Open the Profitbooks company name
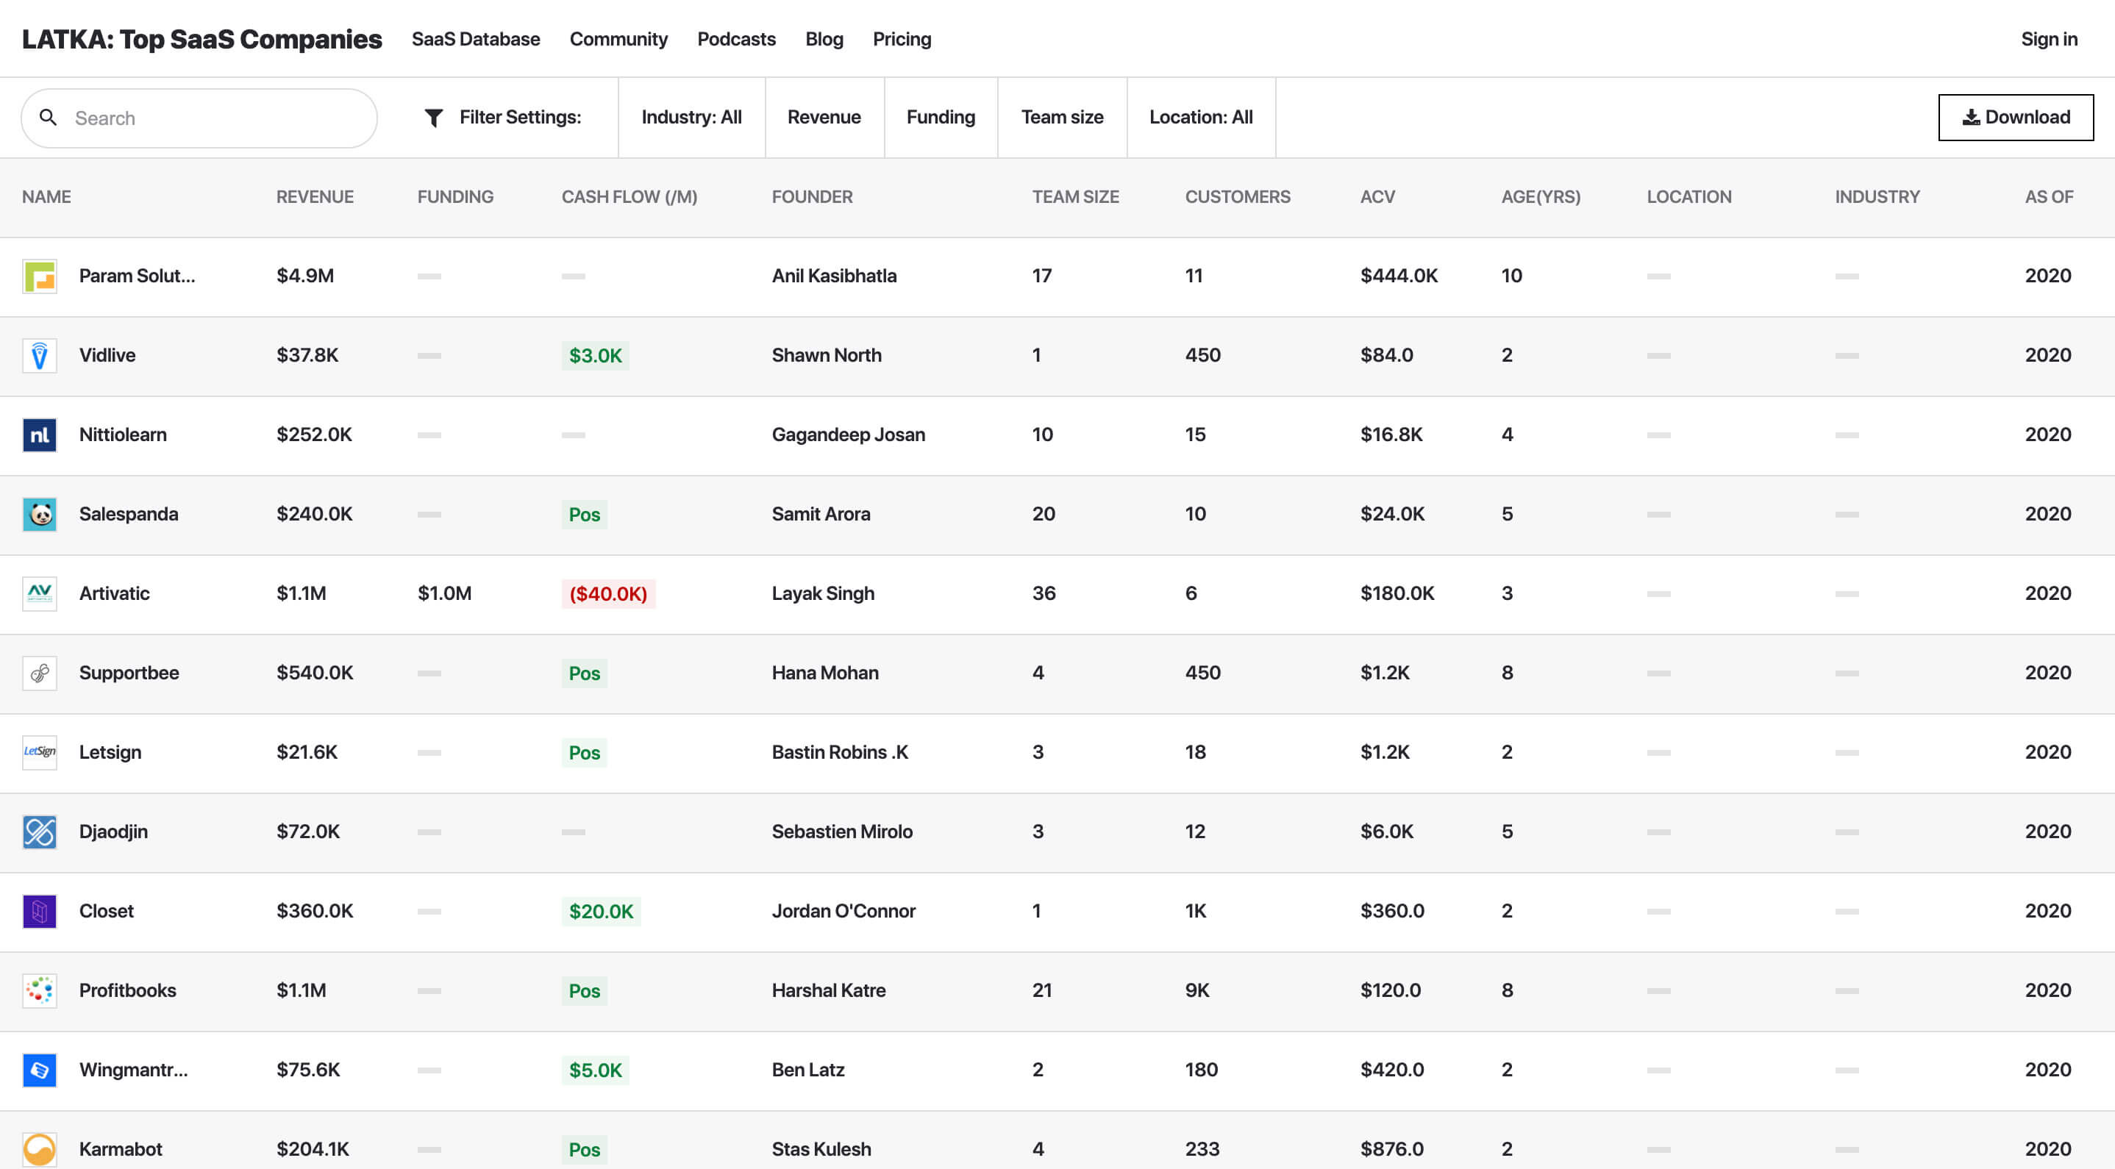This screenshot has height=1169, width=2115. pos(127,991)
